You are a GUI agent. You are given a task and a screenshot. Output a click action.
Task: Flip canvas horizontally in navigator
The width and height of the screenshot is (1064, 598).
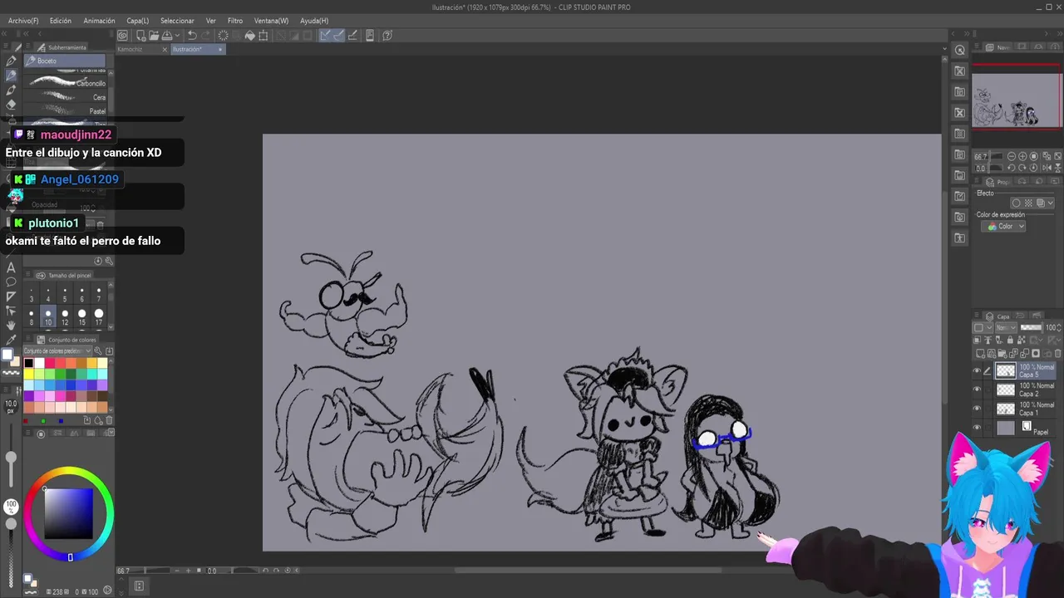coord(1047,168)
